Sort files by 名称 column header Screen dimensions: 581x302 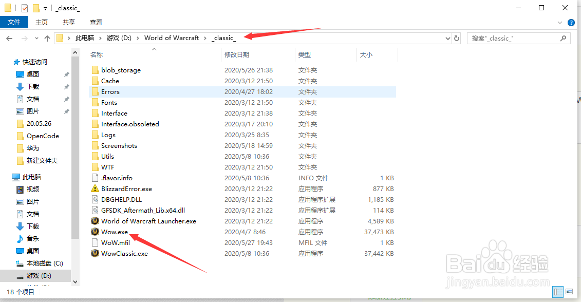point(97,55)
